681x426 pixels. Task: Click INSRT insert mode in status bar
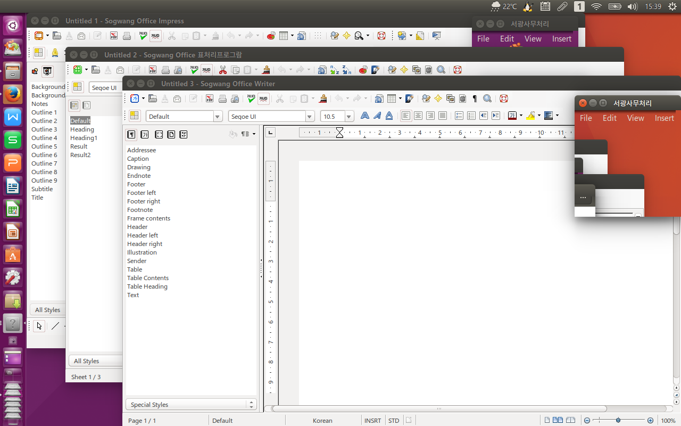[372, 421]
